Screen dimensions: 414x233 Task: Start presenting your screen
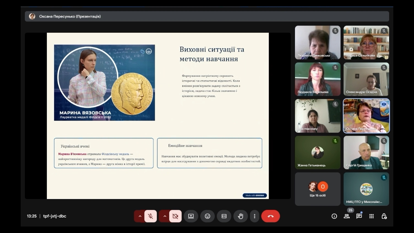191,216
